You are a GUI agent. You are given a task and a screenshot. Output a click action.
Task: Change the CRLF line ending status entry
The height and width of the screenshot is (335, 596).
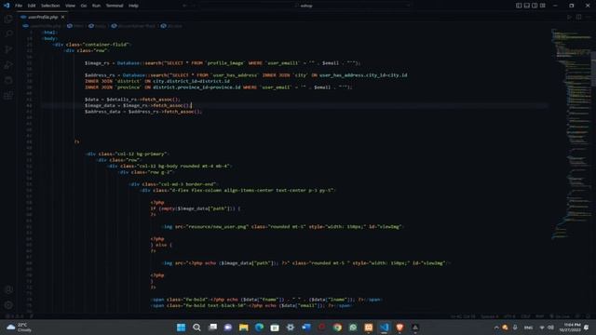tap(525, 316)
